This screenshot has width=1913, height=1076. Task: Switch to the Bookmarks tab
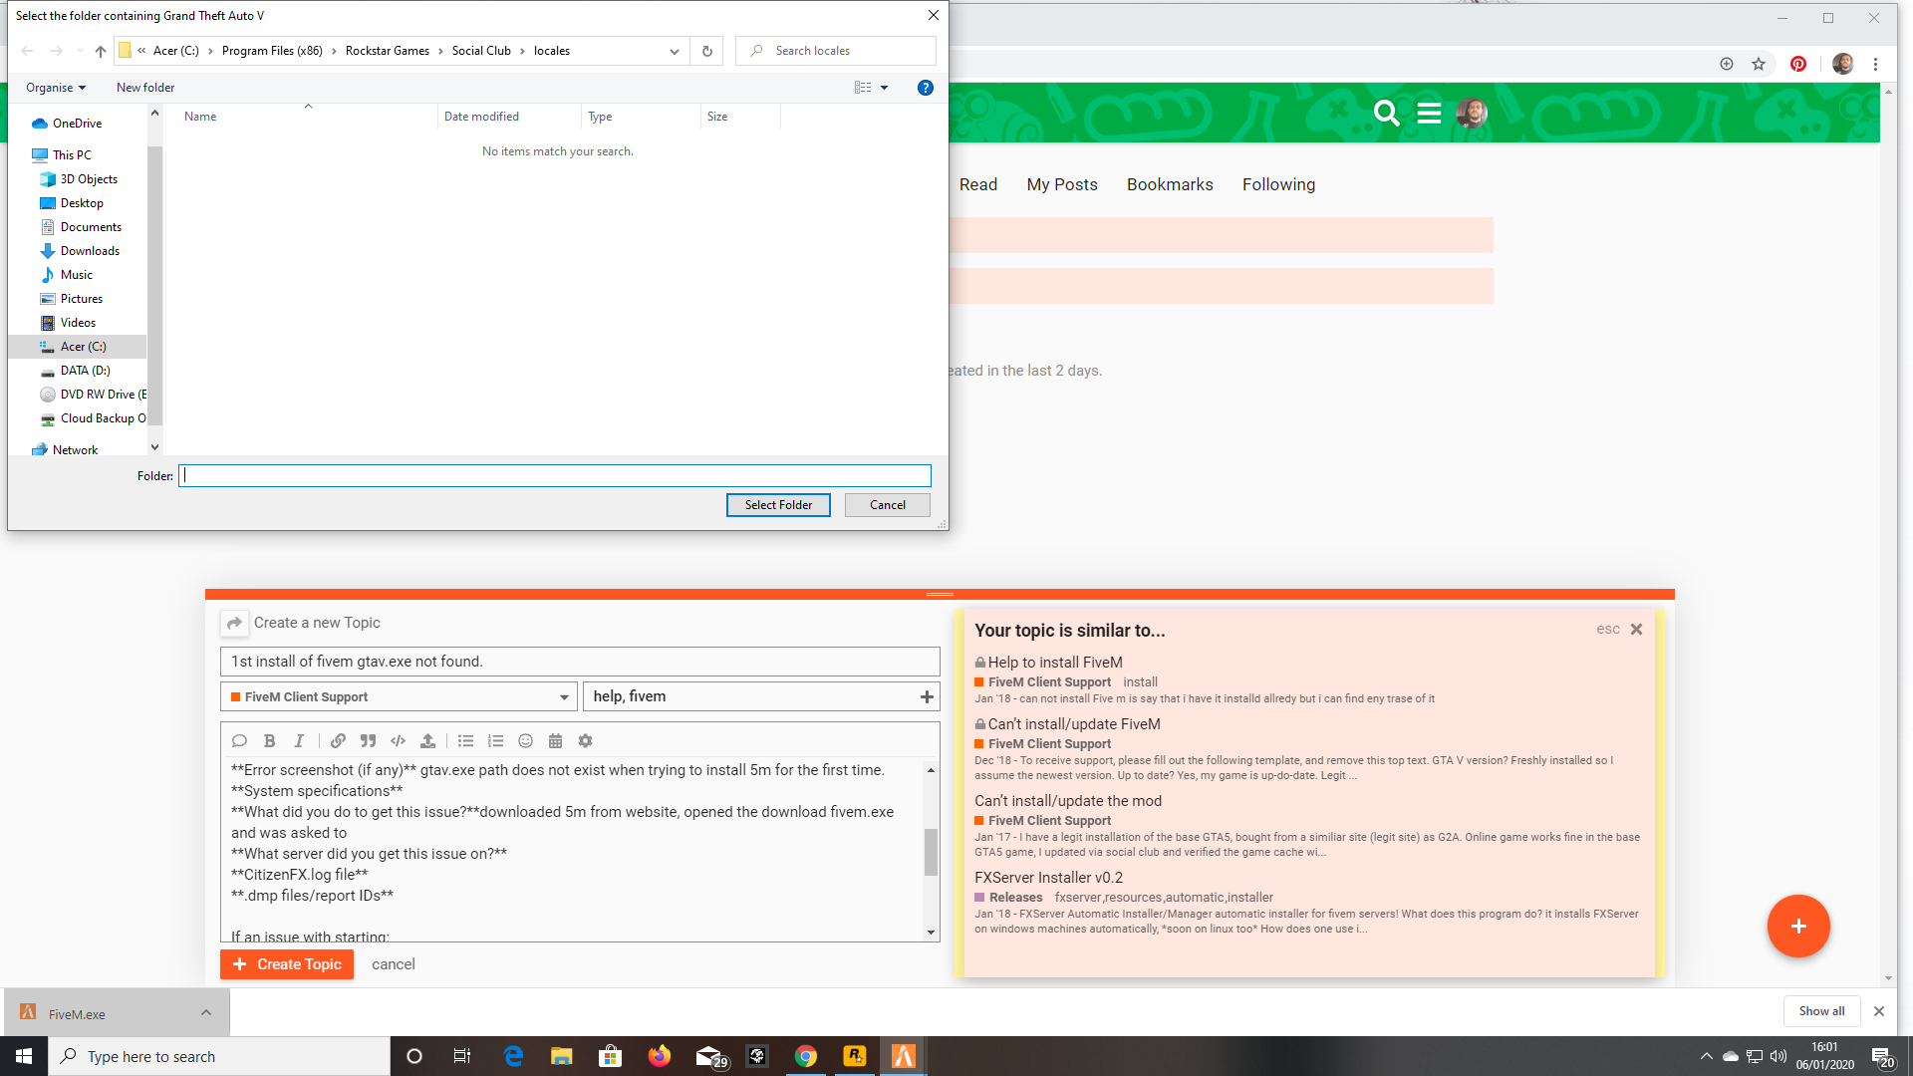pyautogui.click(x=1170, y=184)
